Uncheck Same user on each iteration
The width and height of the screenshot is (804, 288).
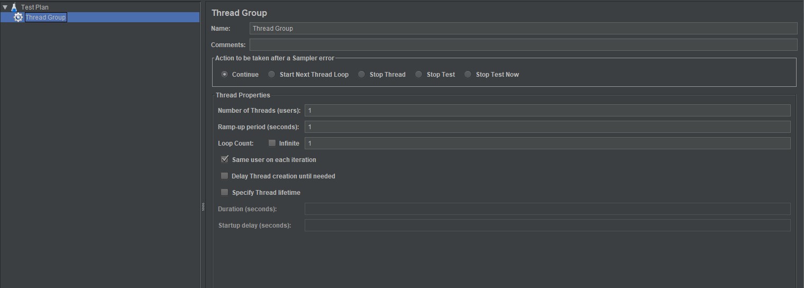pyautogui.click(x=225, y=160)
